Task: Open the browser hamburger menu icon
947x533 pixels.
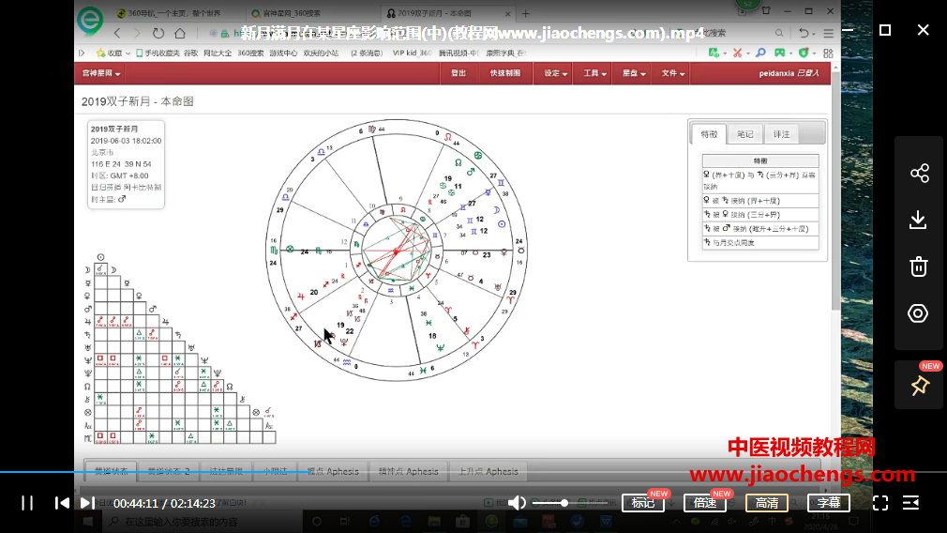Action: [x=829, y=33]
